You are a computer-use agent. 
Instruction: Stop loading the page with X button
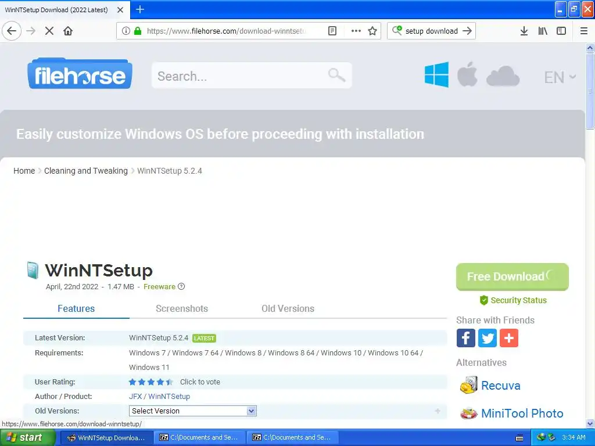point(49,31)
